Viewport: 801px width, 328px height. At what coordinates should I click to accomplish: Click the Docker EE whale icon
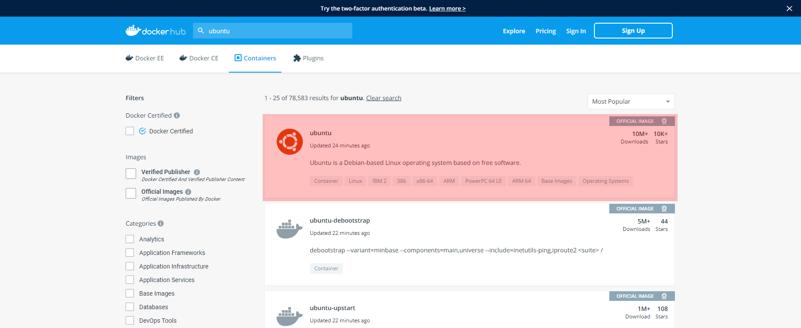[x=129, y=58]
